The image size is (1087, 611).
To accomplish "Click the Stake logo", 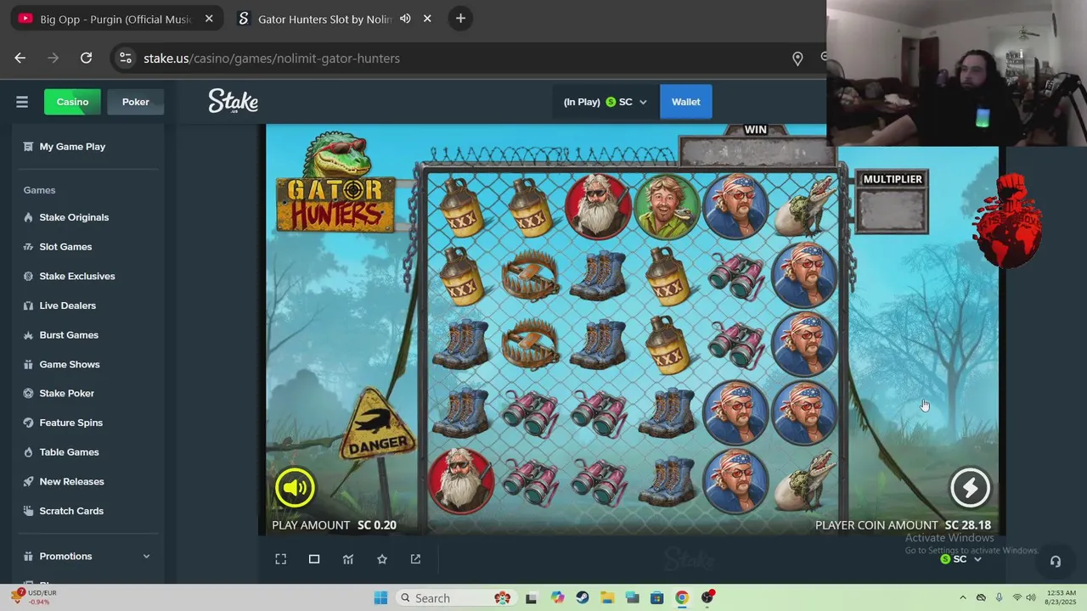I will 233,102.
